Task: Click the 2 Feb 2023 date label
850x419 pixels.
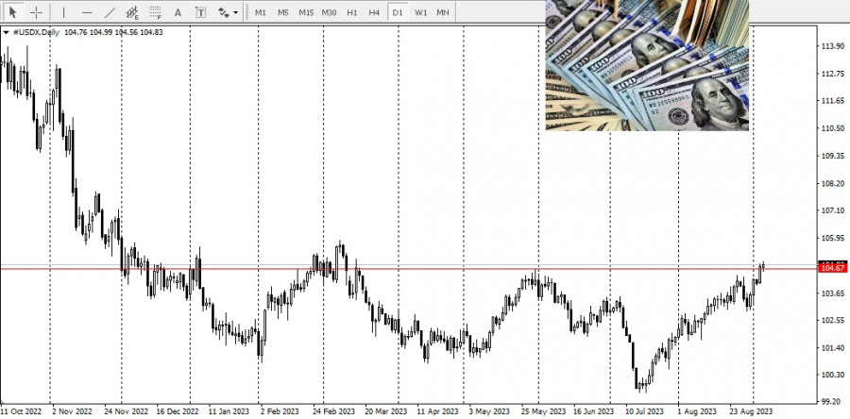Action: point(280,411)
